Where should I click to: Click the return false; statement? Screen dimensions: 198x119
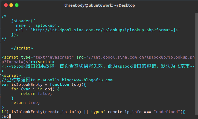click(36, 94)
